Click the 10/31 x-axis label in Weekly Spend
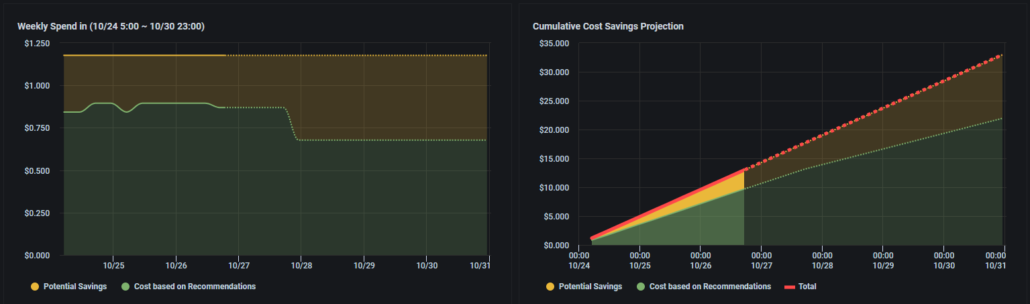This screenshot has width=1030, height=304. [480, 266]
